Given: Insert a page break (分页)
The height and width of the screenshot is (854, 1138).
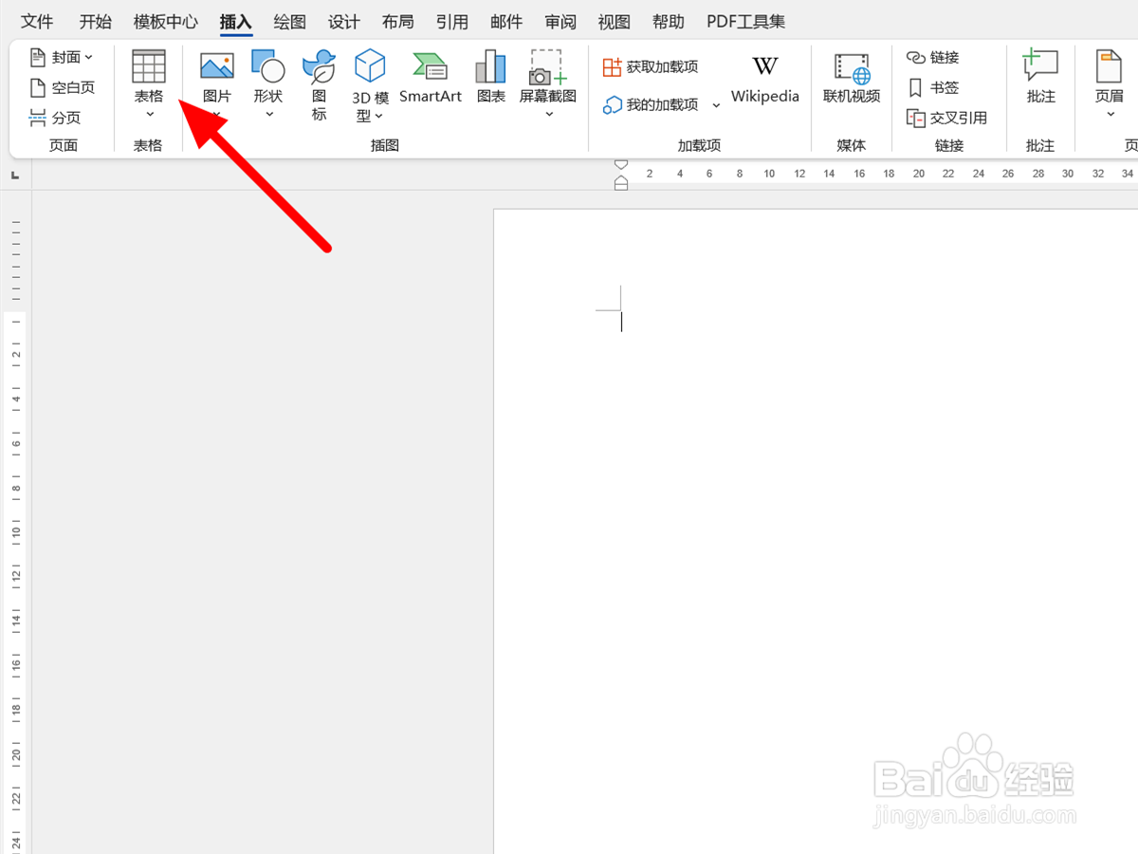Looking at the screenshot, I should 55,118.
